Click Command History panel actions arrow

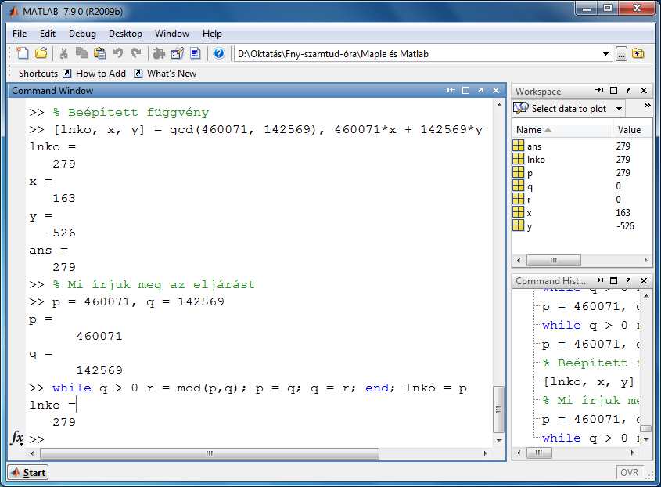[x=599, y=280]
